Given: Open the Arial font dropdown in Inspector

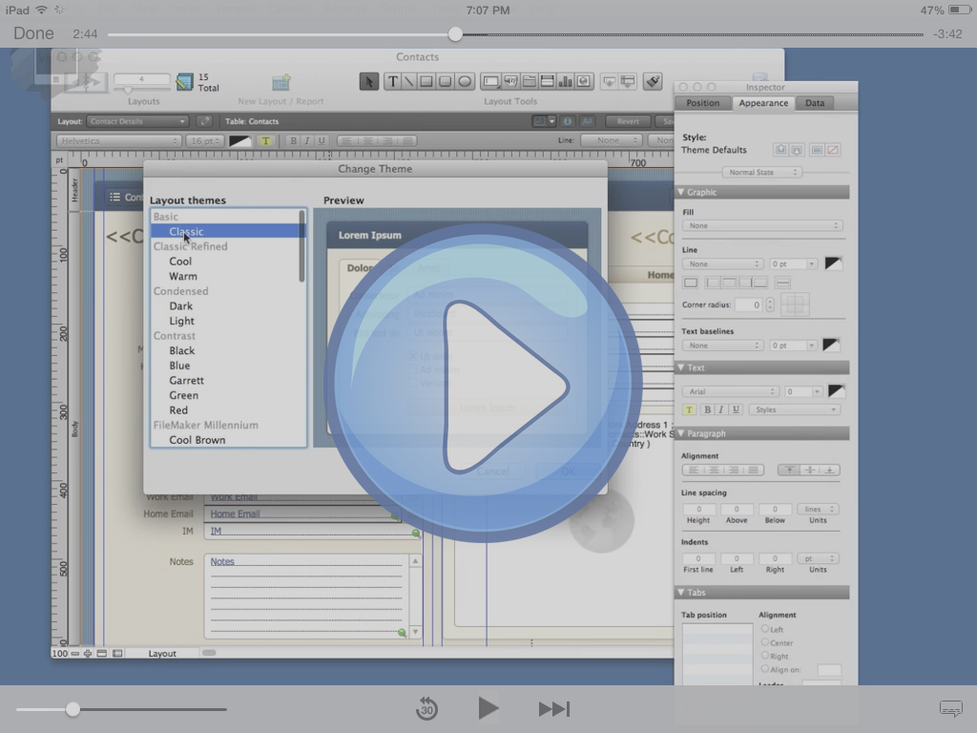Looking at the screenshot, I should (x=730, y=391).
